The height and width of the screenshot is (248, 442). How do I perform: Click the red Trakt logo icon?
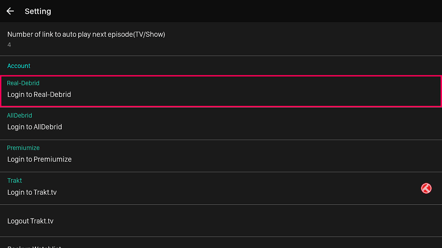tap(426, 188)
